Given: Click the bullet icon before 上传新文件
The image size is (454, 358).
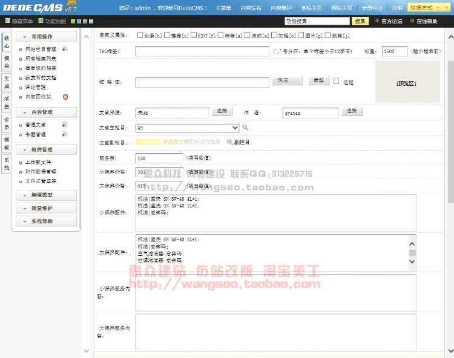Looking at the screenshot, I should (21, 163).
